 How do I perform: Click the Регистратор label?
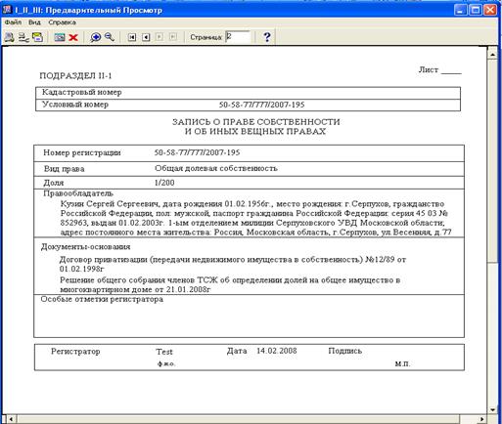tap(75, 352)
